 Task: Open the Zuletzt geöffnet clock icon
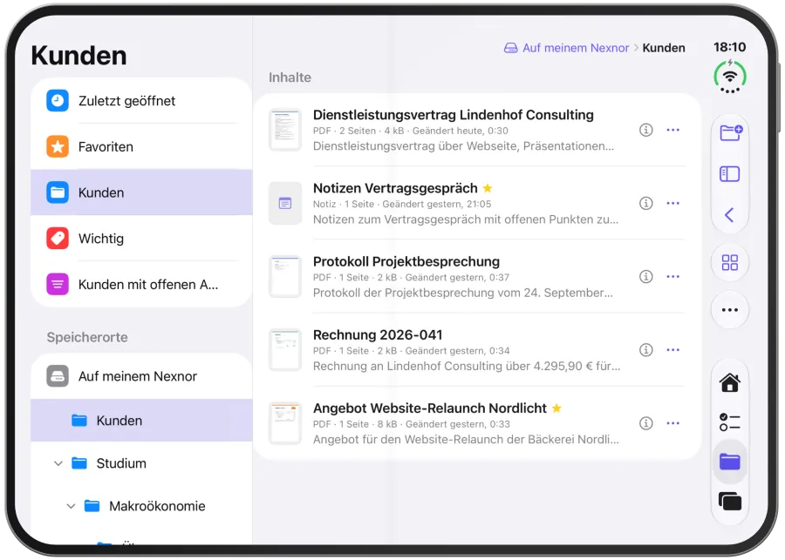pos(58,100)
